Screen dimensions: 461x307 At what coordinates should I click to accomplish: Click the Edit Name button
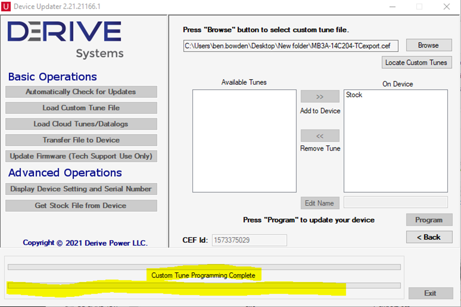320,203
